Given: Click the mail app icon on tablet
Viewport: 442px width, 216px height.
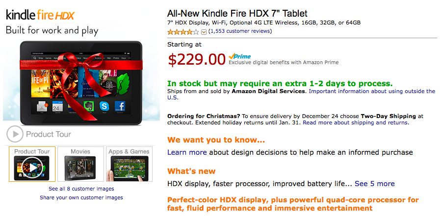Looking at the screenshot, I should (x=42, y=106).
